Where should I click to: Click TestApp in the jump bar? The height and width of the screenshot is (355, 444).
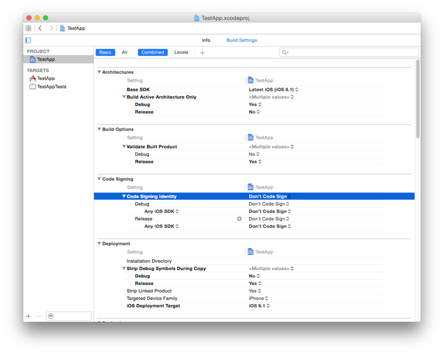point(76,28)
